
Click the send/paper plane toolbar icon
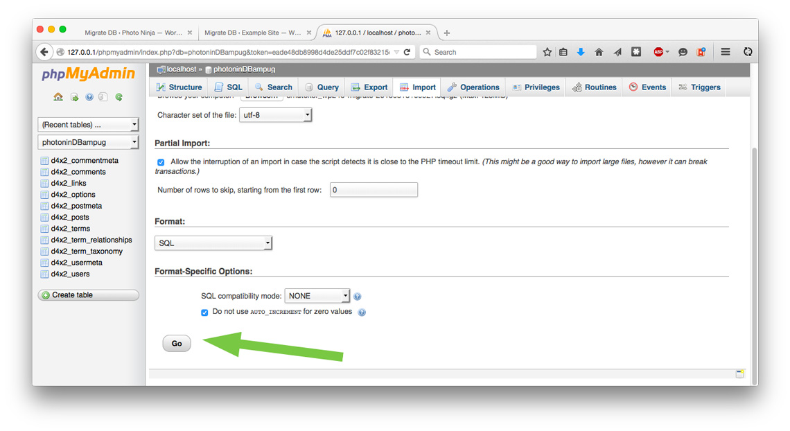[x=617, y=52]
